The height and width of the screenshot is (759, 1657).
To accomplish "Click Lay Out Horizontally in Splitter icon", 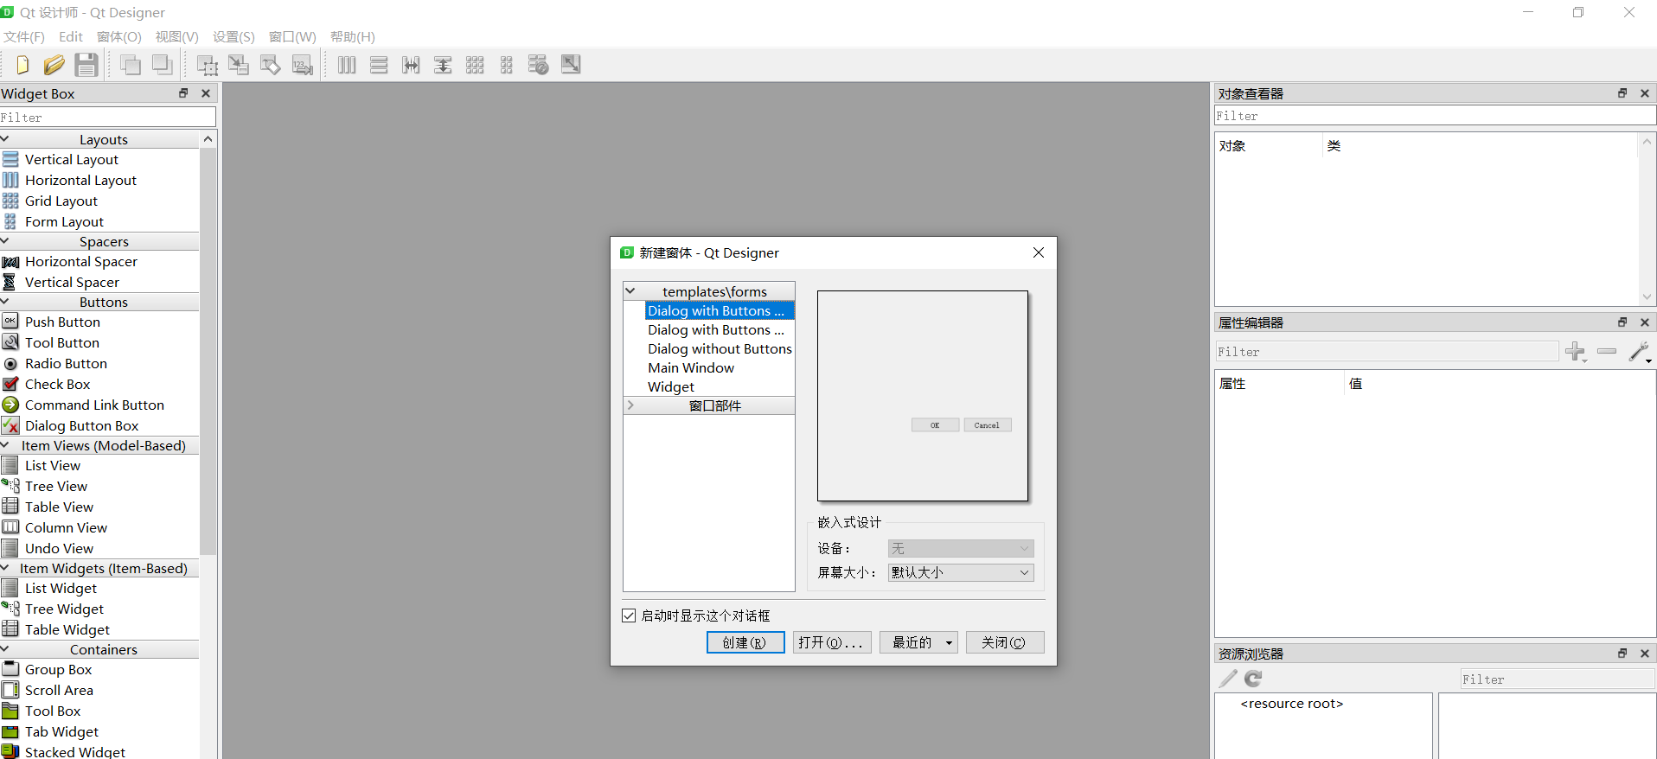I will click(x=411, y=65).
